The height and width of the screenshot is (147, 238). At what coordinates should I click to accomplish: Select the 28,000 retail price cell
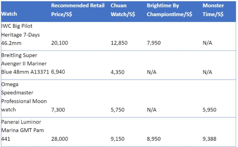coord(59,139)
